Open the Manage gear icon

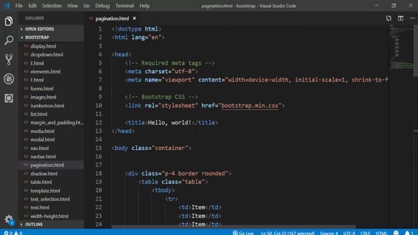click(x=8, y=219)
